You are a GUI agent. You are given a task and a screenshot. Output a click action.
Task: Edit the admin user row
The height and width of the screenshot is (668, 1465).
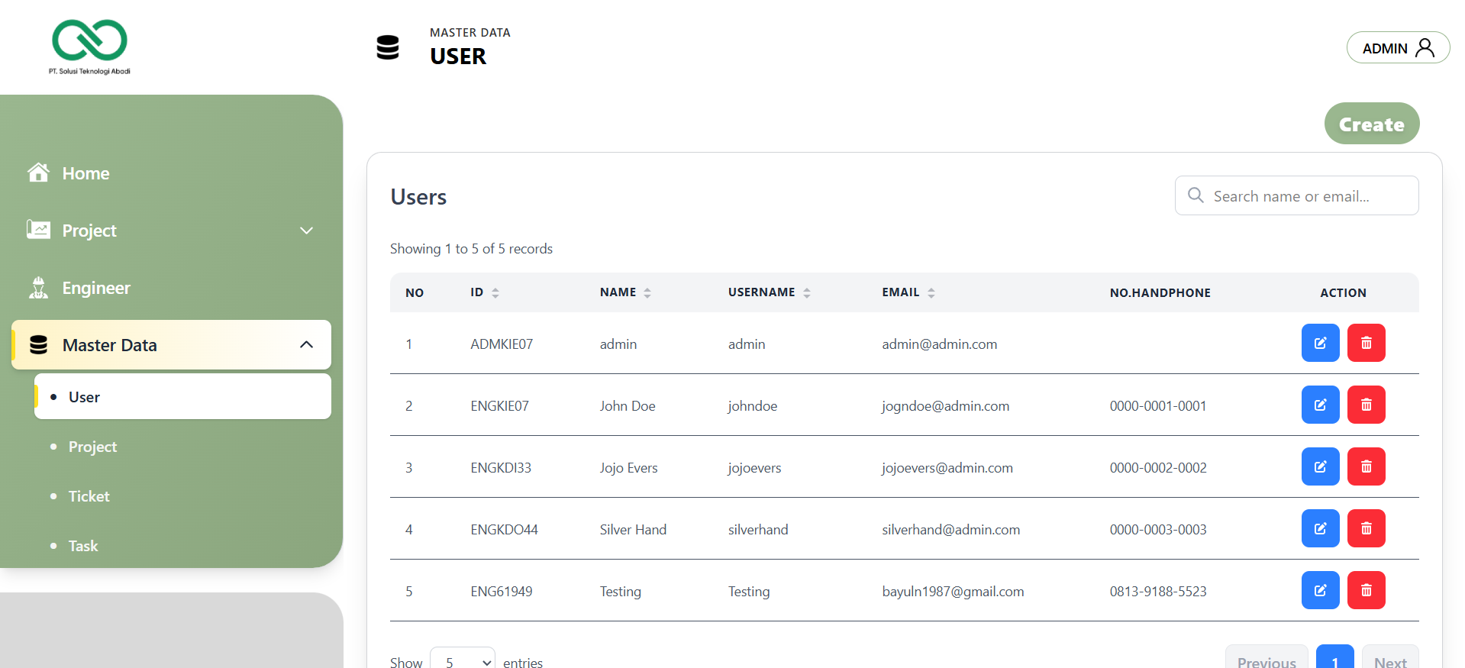click(1320, 344)
